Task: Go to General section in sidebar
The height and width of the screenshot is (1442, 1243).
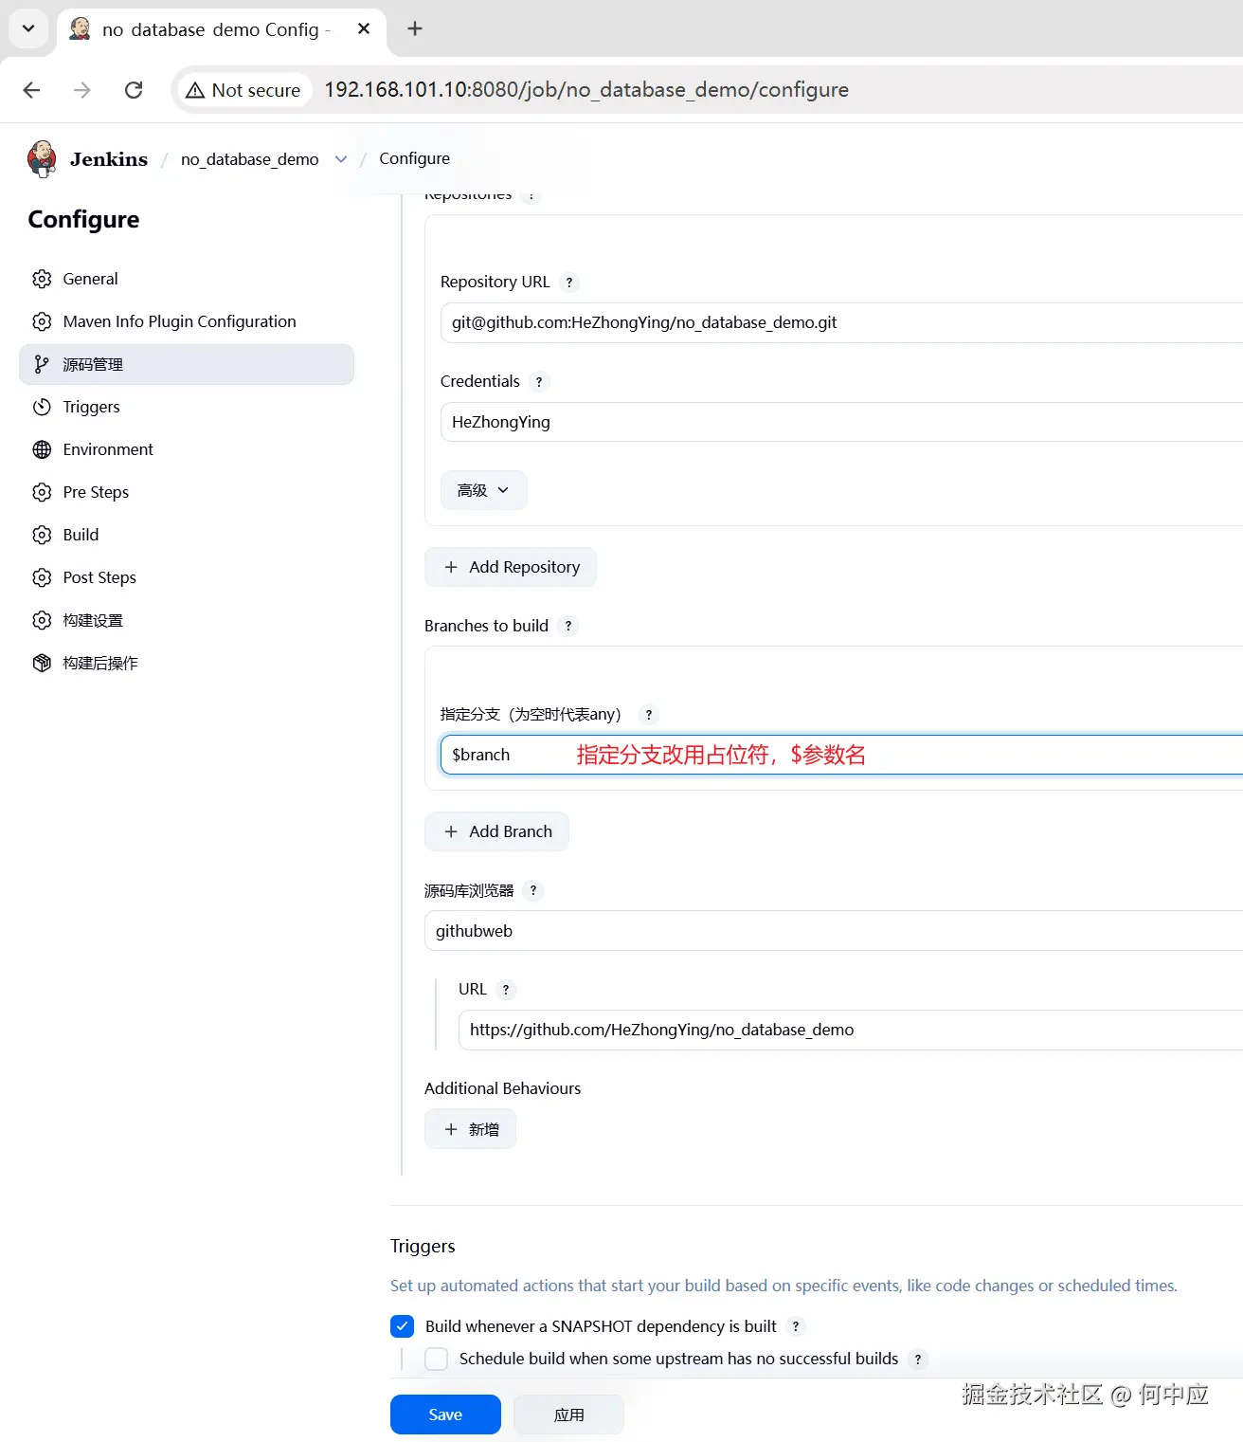Action: coord(90,280)
